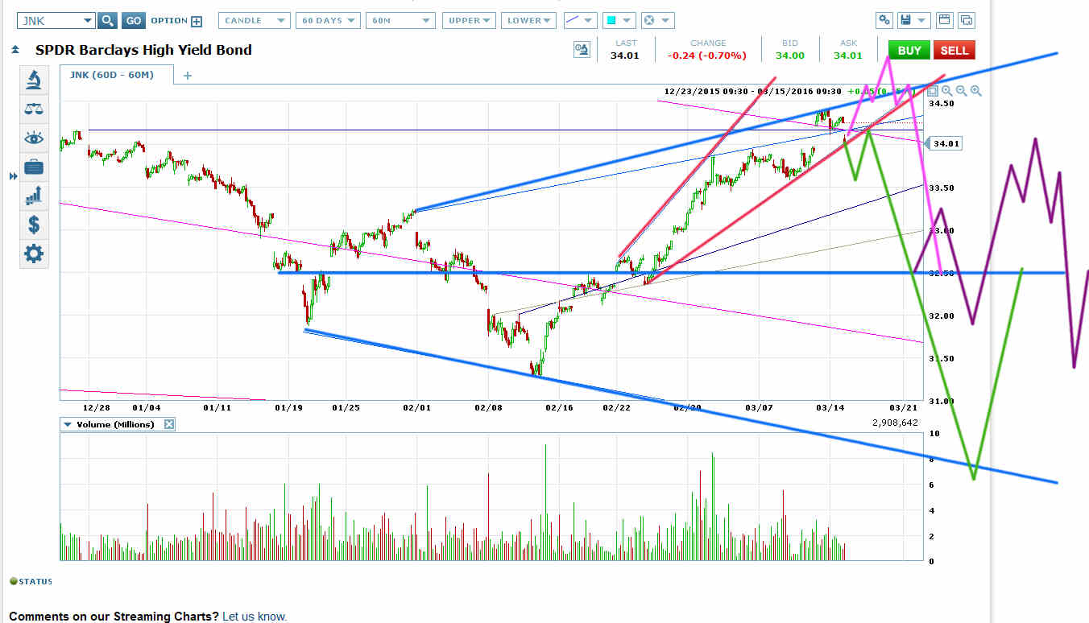Click the volume value 2,908,642
Viewport: 1089px width, 623px height.
coord(895,422)
